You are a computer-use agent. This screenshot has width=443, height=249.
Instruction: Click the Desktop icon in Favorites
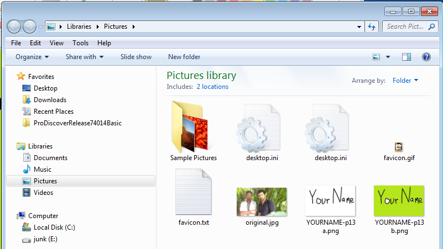(x=27, y=88)
